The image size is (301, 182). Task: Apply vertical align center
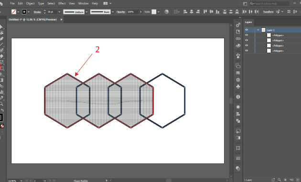point(211,12)
